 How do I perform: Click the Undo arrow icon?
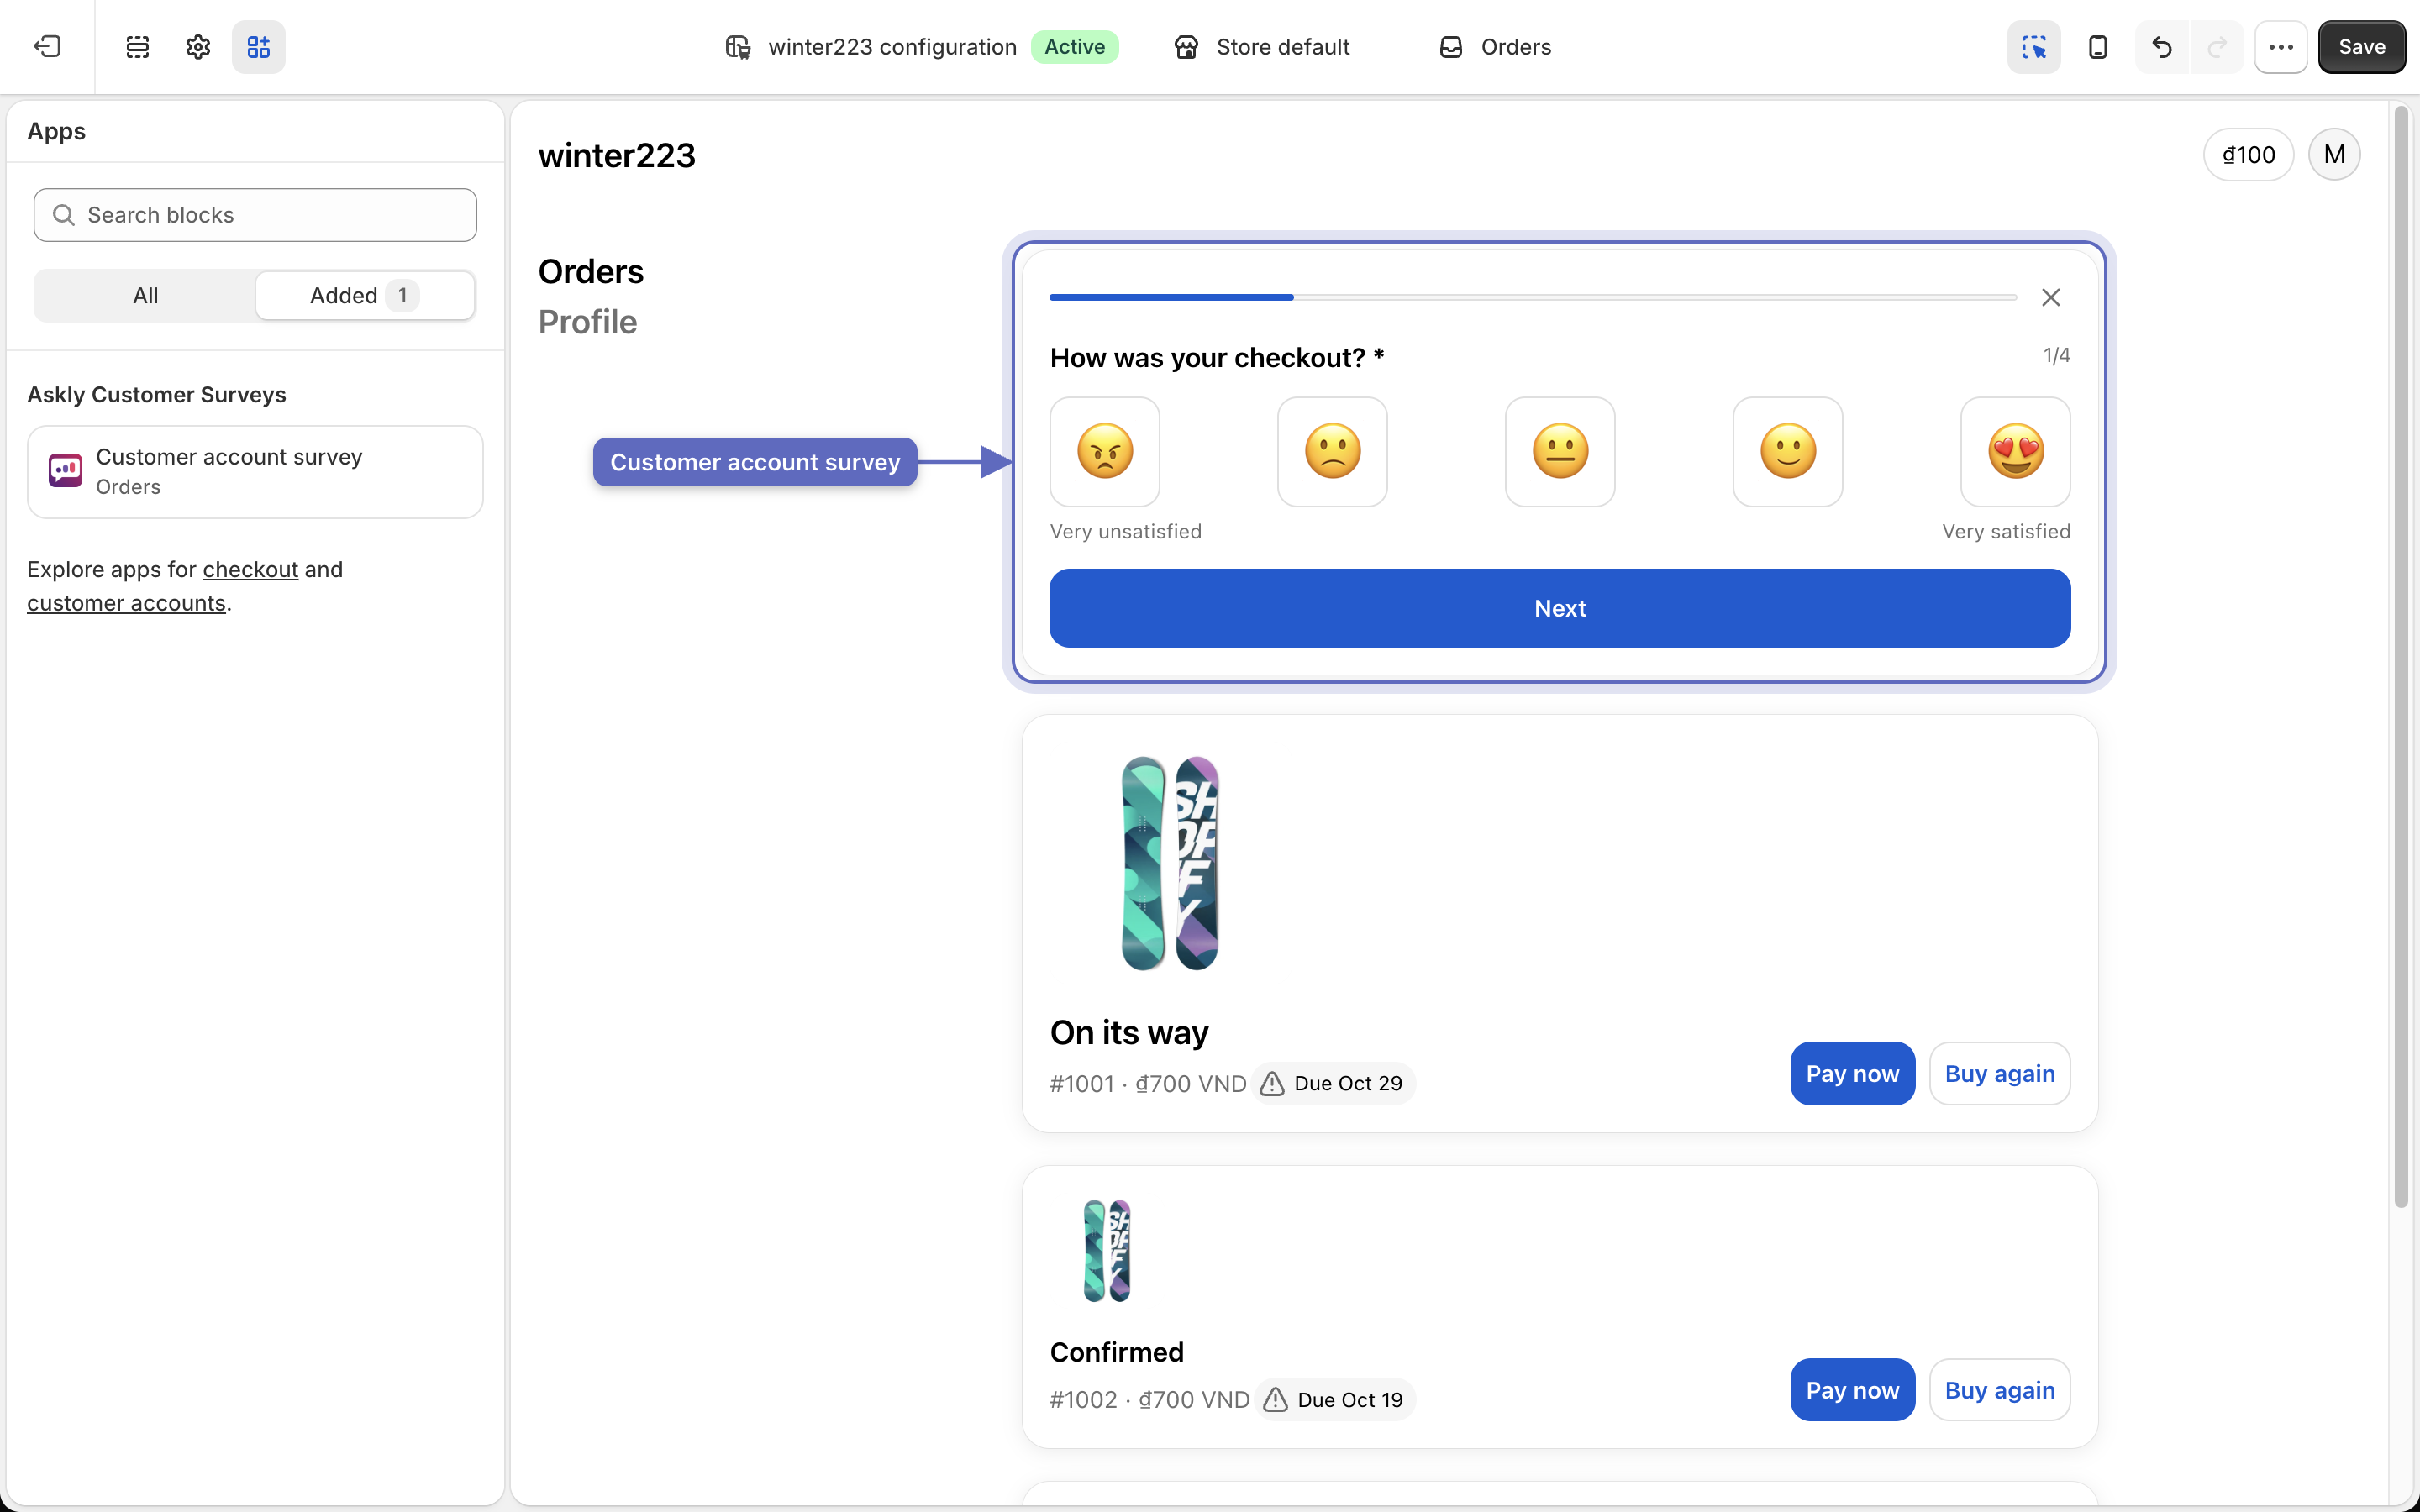[x=2162, y=47]
